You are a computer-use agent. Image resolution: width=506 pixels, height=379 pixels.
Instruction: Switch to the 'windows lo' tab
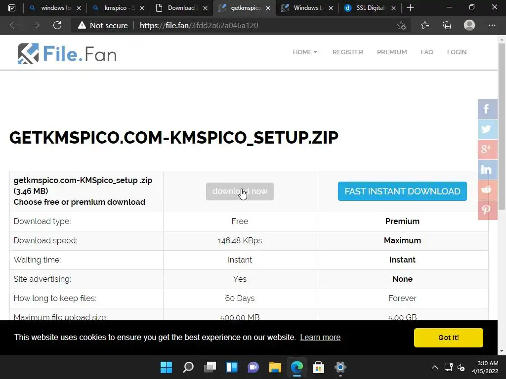tap(55, 8)
